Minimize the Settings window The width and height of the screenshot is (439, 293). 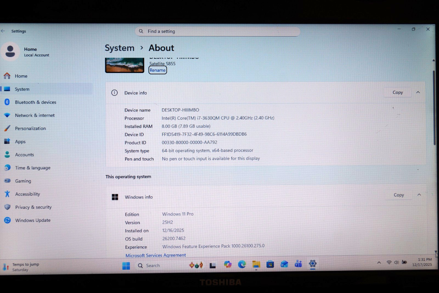click(x=399, y=29)
